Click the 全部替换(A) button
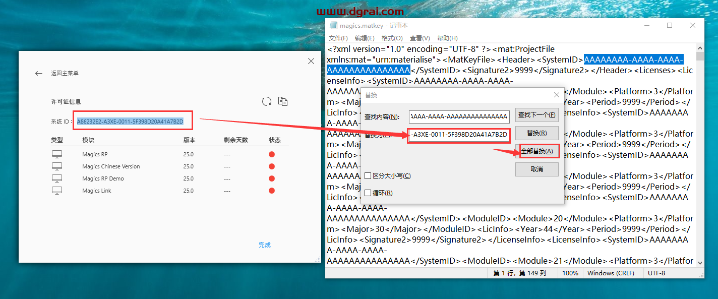 pos(536,151)
